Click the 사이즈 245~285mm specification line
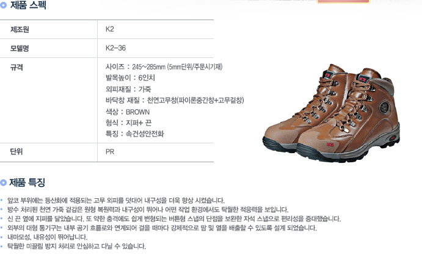This screenshot has width=422, height=258. pyautogui.click(x=164, y=66)
